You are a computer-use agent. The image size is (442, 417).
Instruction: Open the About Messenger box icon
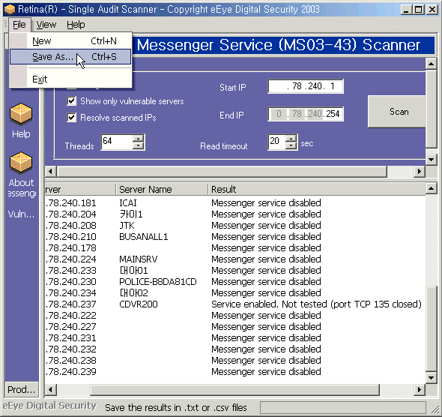[x=21, y=162]
